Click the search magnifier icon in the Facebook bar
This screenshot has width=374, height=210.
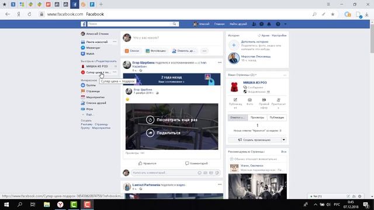(175, 24)
